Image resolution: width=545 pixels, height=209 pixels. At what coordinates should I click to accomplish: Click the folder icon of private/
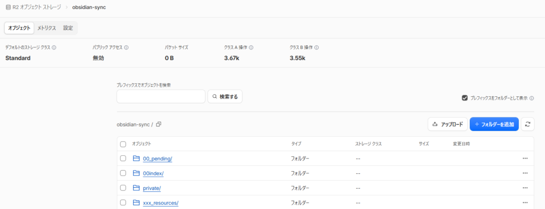(136, 188)
